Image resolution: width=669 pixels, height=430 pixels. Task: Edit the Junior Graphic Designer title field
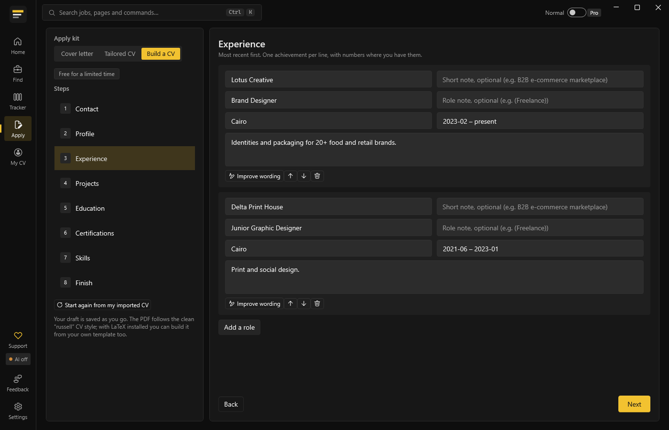tap(328, 228)
